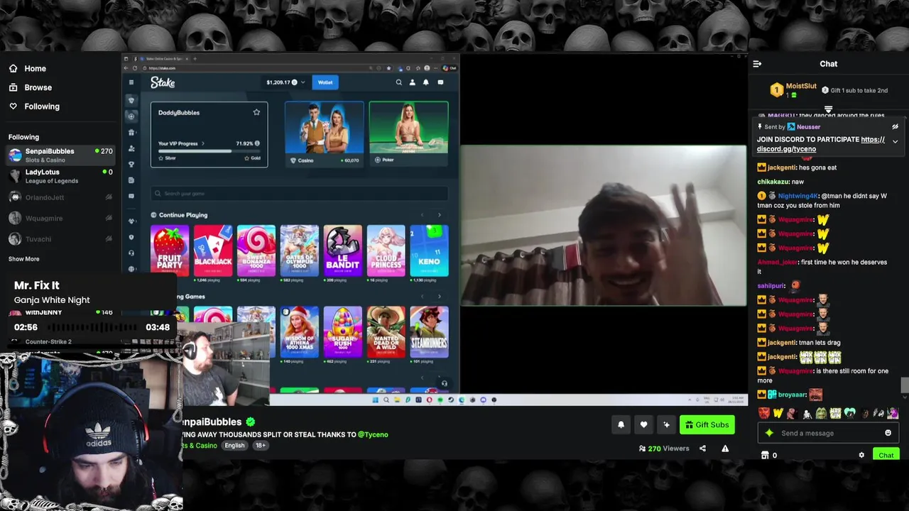Image resolution: width=909 pixels, height=511 pixels.
Task: Expand the gift leaderboard handle under MoistSlut
Action: [828, 109]
